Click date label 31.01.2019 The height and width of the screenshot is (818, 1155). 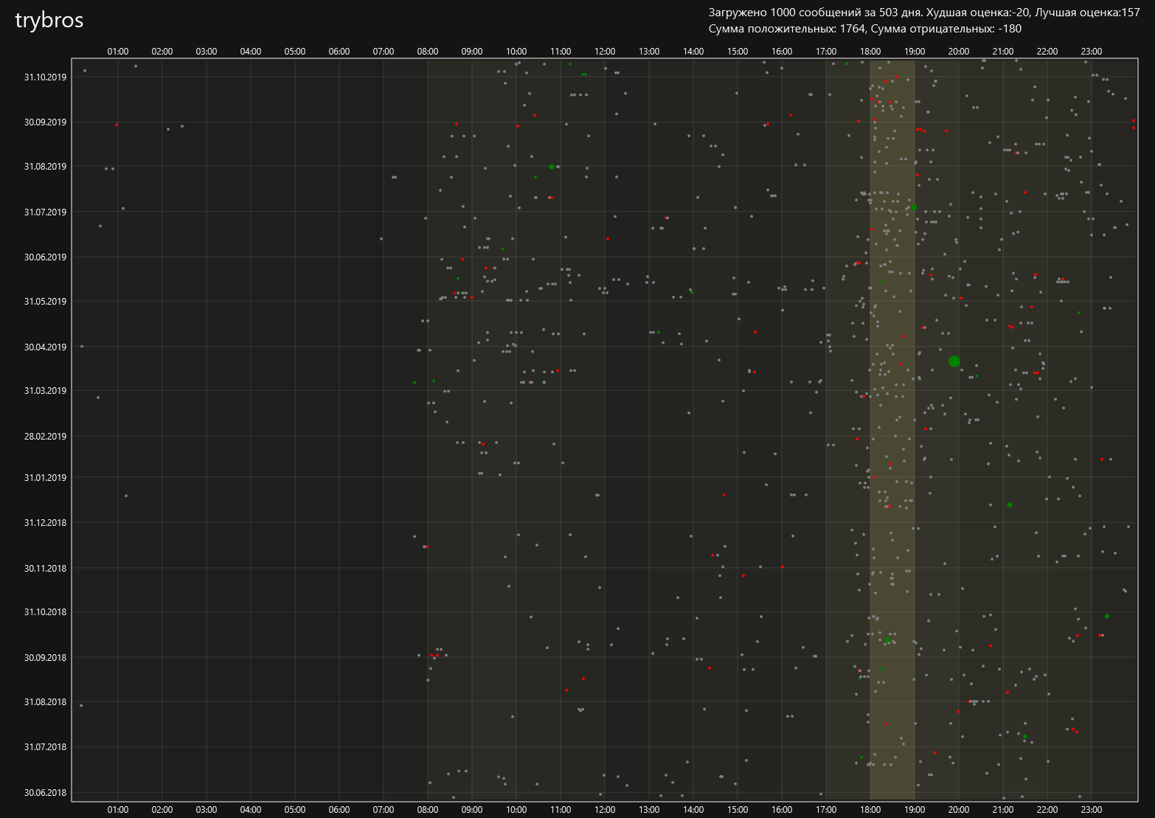coord(45,477)
